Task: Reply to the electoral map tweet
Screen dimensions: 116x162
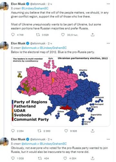Action: tap(13, 131)
